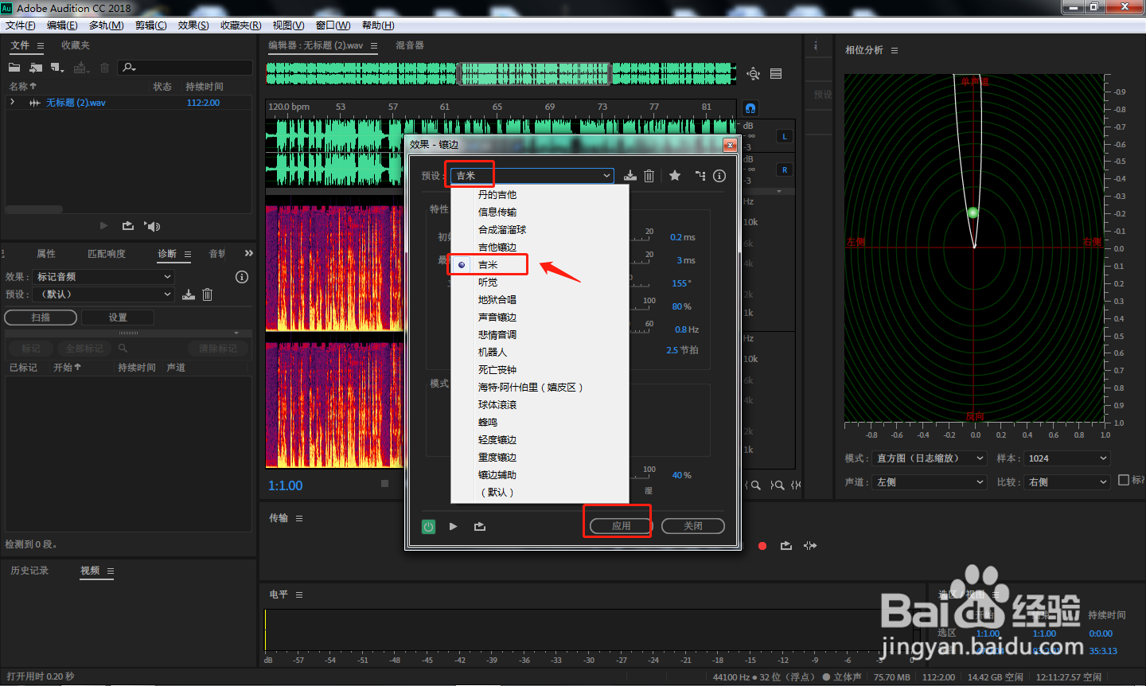Save the Diagnostics preset with save icon

tap(189, 294)
